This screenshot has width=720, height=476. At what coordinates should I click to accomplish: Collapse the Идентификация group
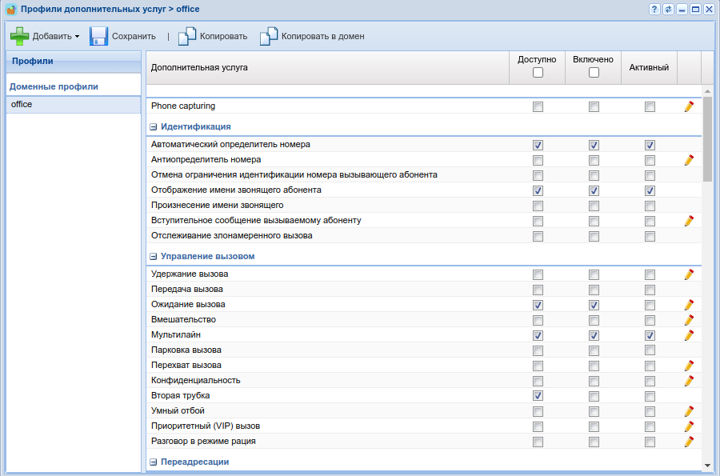pos(154,126)
